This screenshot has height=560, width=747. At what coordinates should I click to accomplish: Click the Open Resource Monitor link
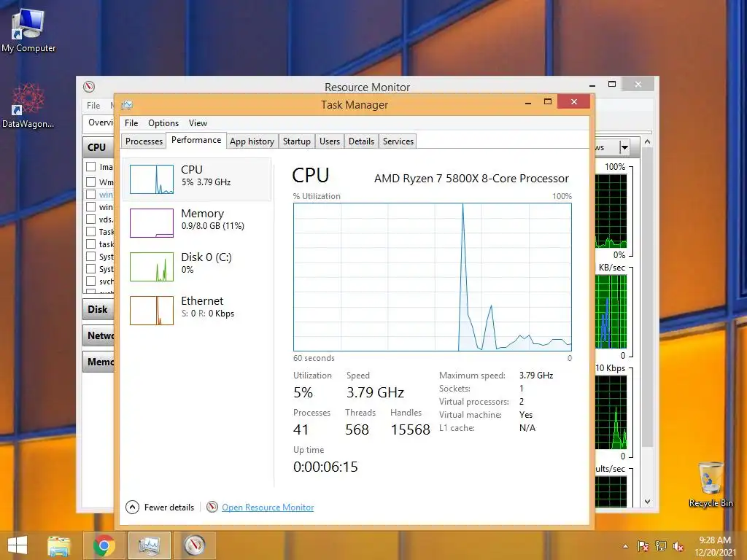tap(268, 507)
